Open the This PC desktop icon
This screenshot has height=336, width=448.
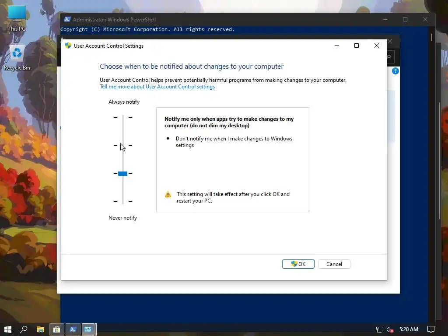17,17
